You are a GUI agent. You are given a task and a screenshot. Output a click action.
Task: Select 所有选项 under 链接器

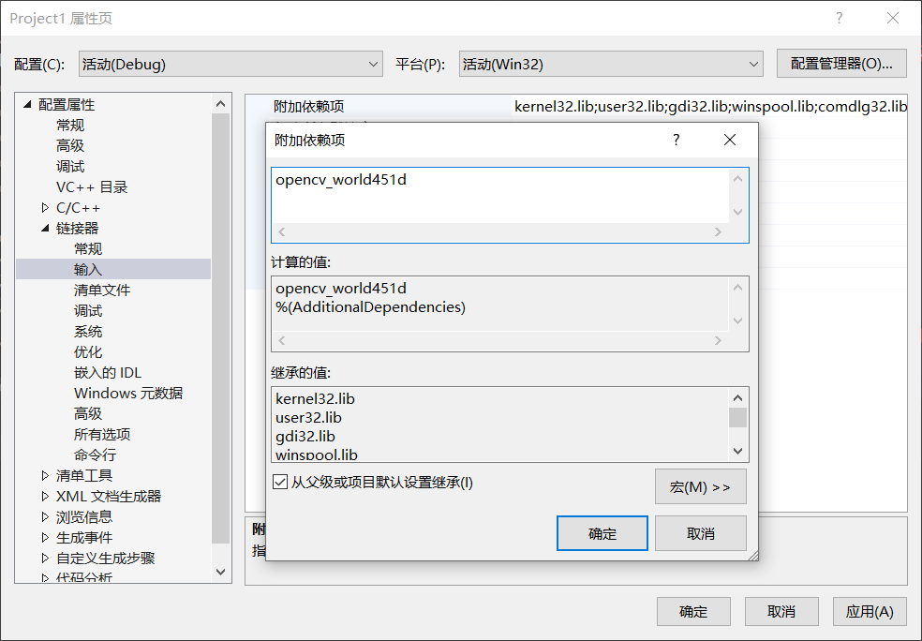102,434
